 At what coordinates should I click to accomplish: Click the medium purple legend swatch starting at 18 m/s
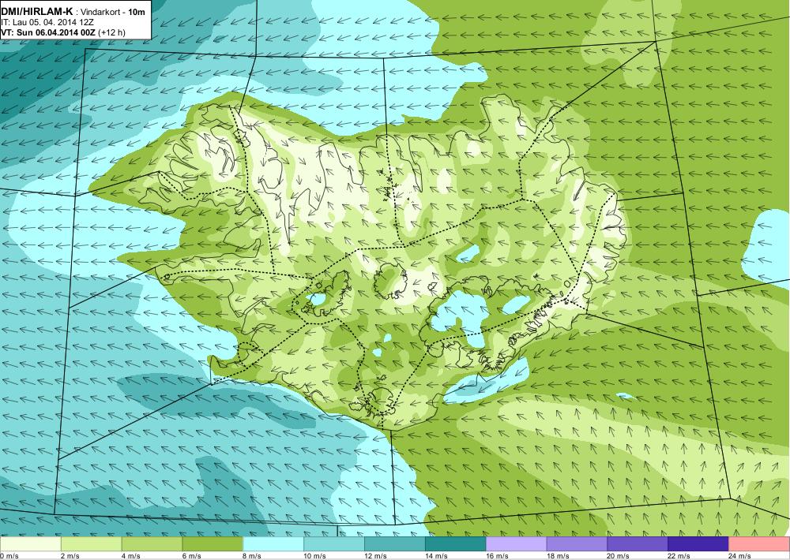click(x=577, y=544)
